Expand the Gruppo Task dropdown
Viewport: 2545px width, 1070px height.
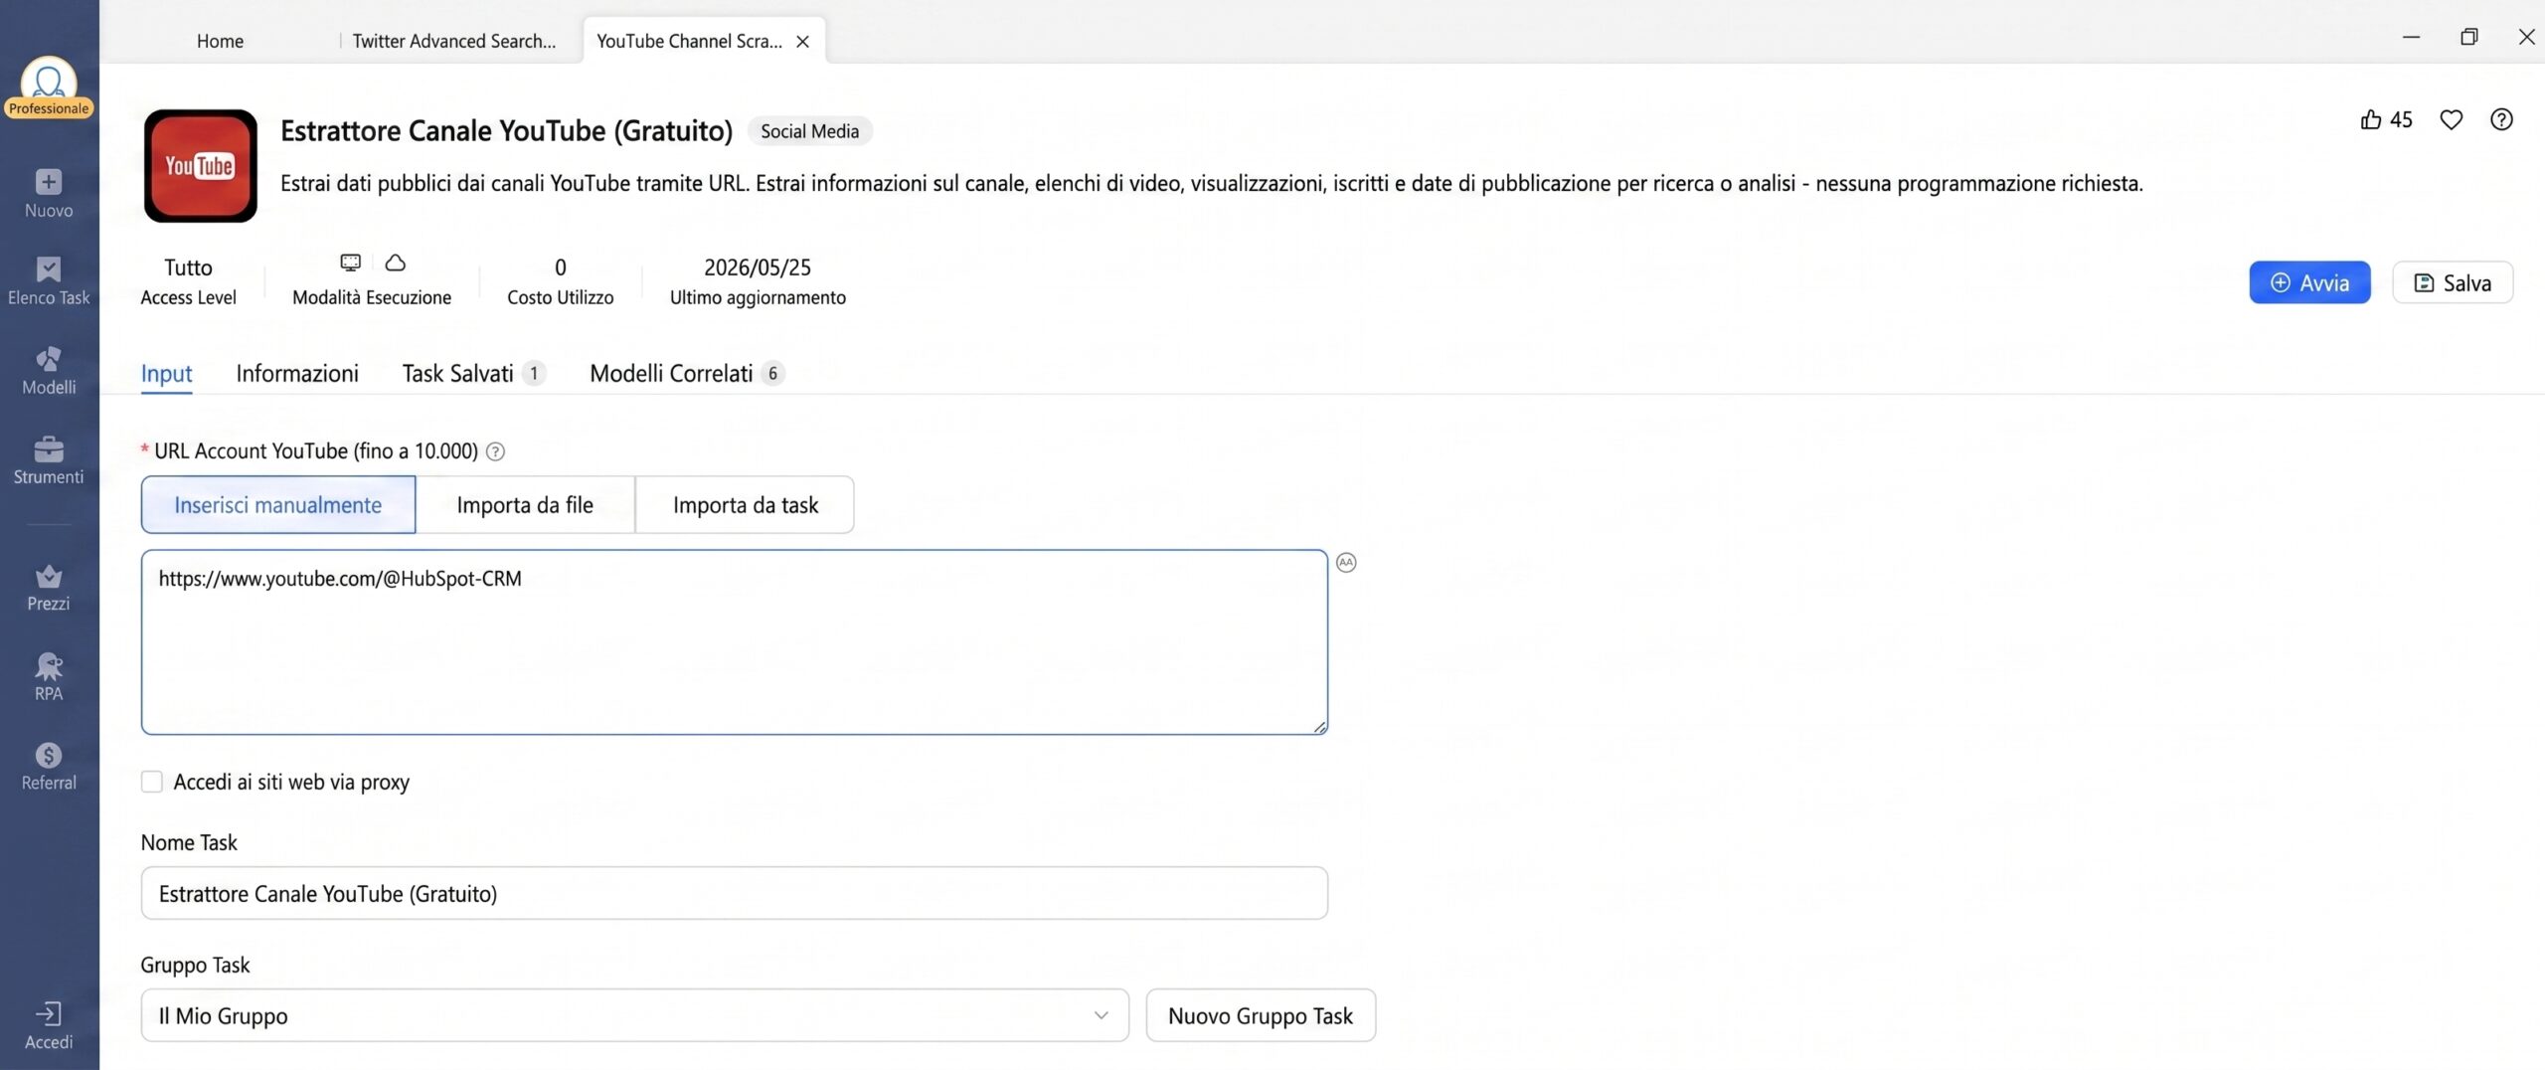634,1015
